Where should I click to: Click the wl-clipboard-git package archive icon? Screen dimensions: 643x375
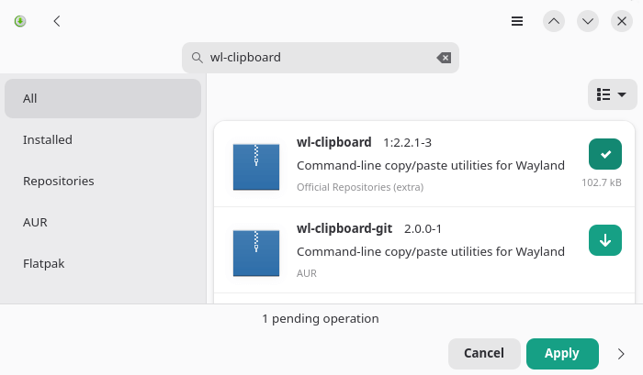tap(255, 253)
